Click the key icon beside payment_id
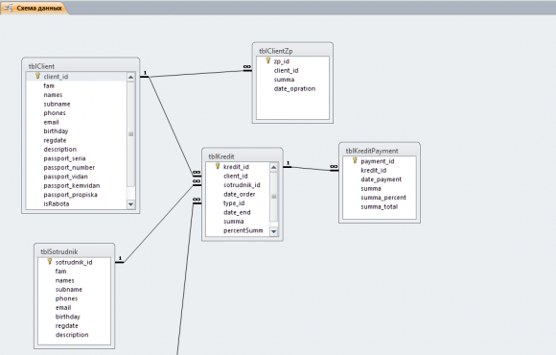556x355 pixels. click(x=355, y=161)
